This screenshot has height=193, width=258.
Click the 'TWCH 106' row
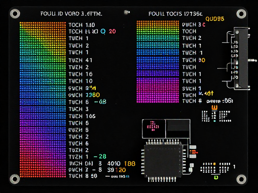[x=82, y=116]
